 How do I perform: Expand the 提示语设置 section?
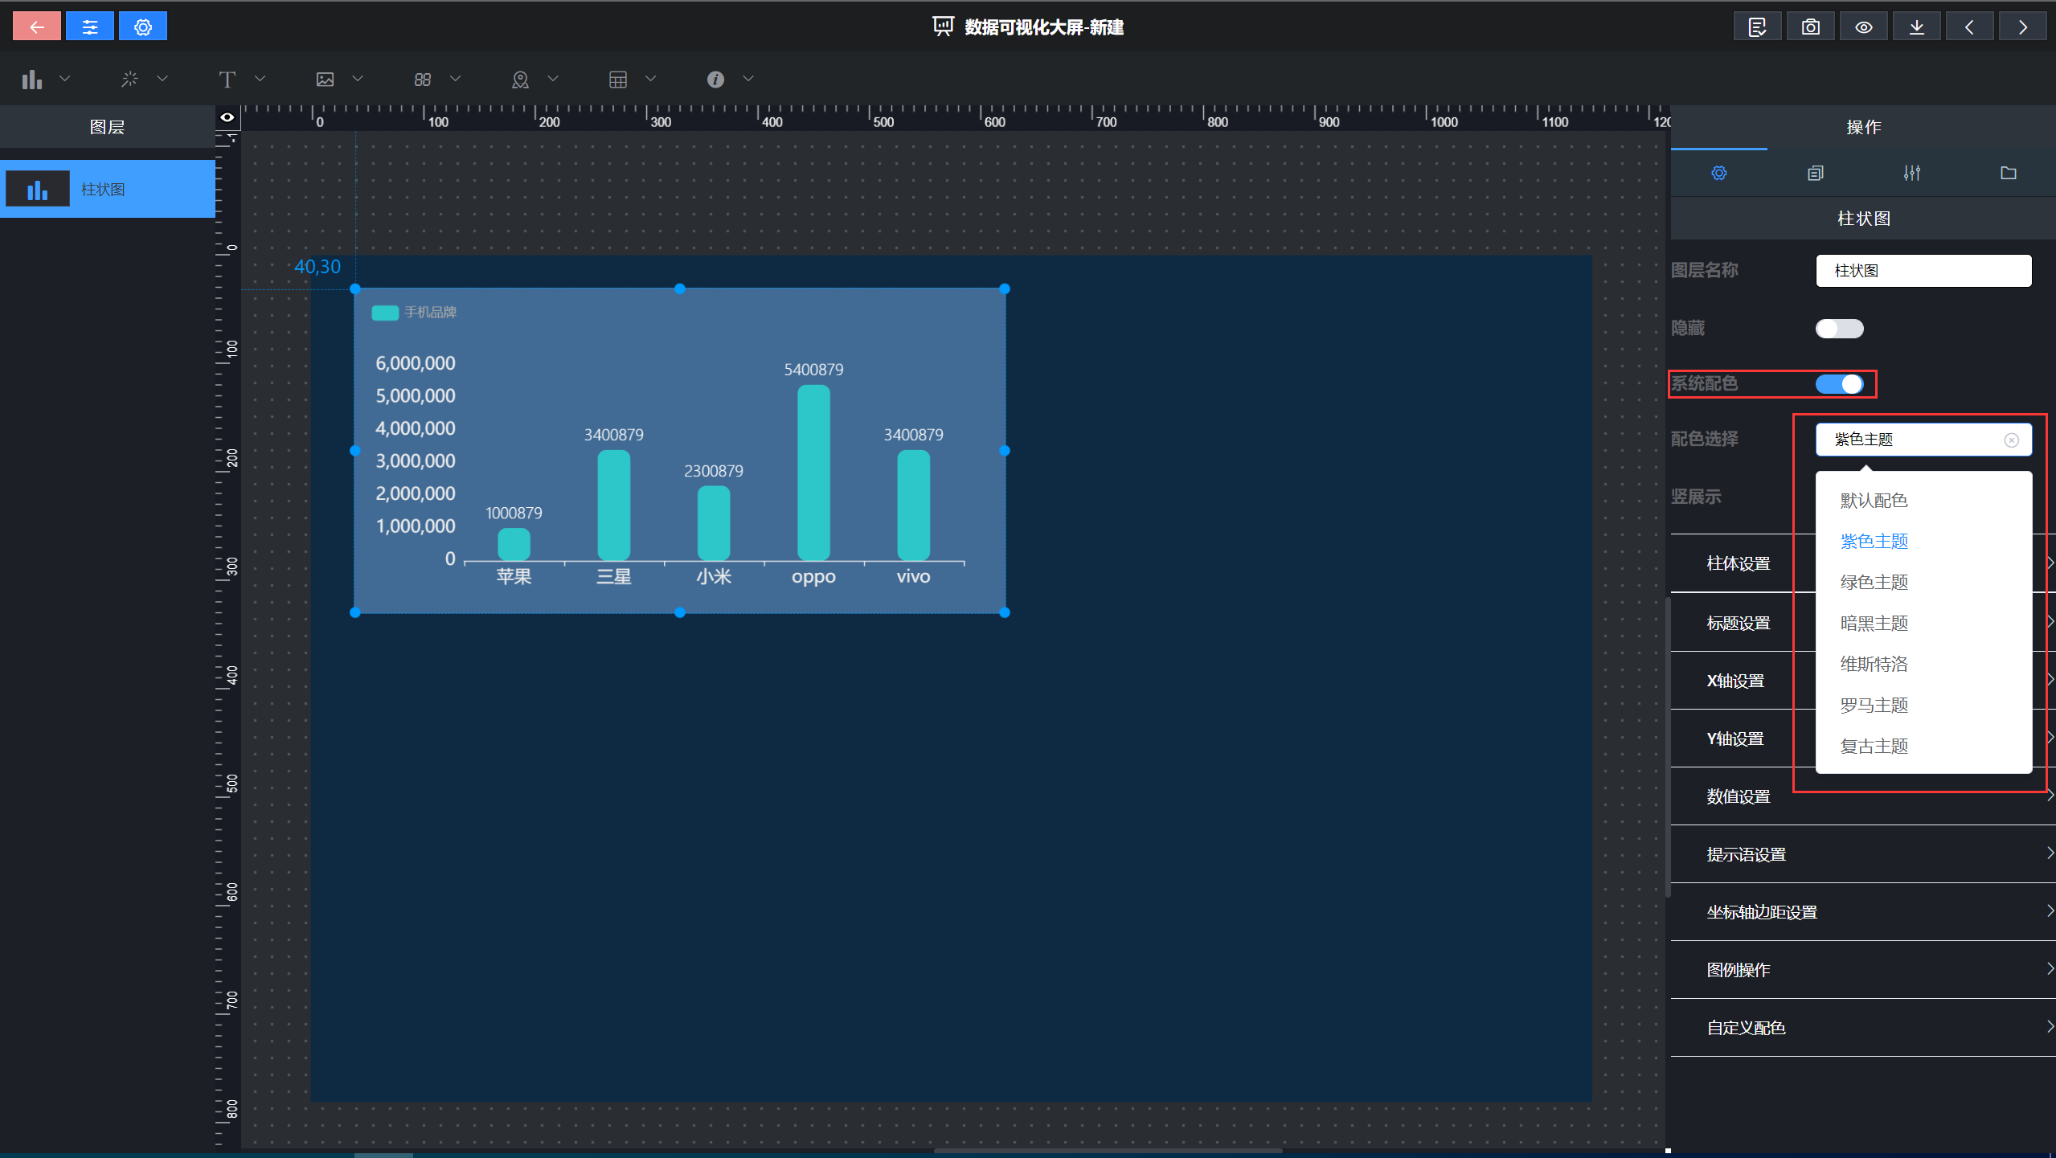(x=1863, y=854)
